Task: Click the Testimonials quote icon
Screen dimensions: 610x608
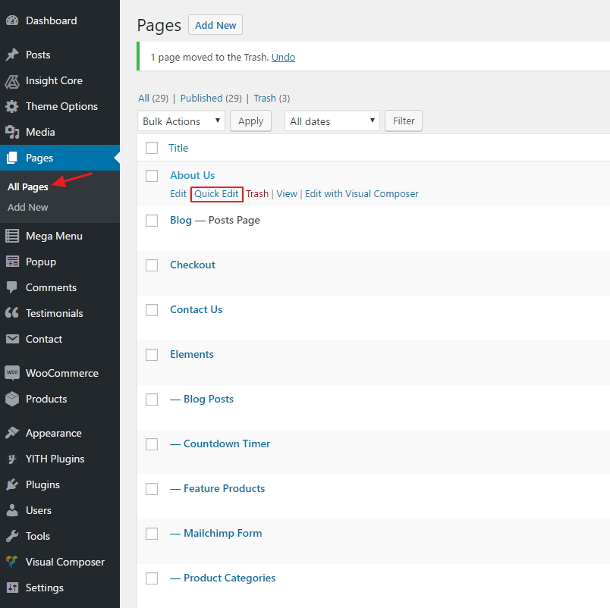Action: [x=12, y=313]
